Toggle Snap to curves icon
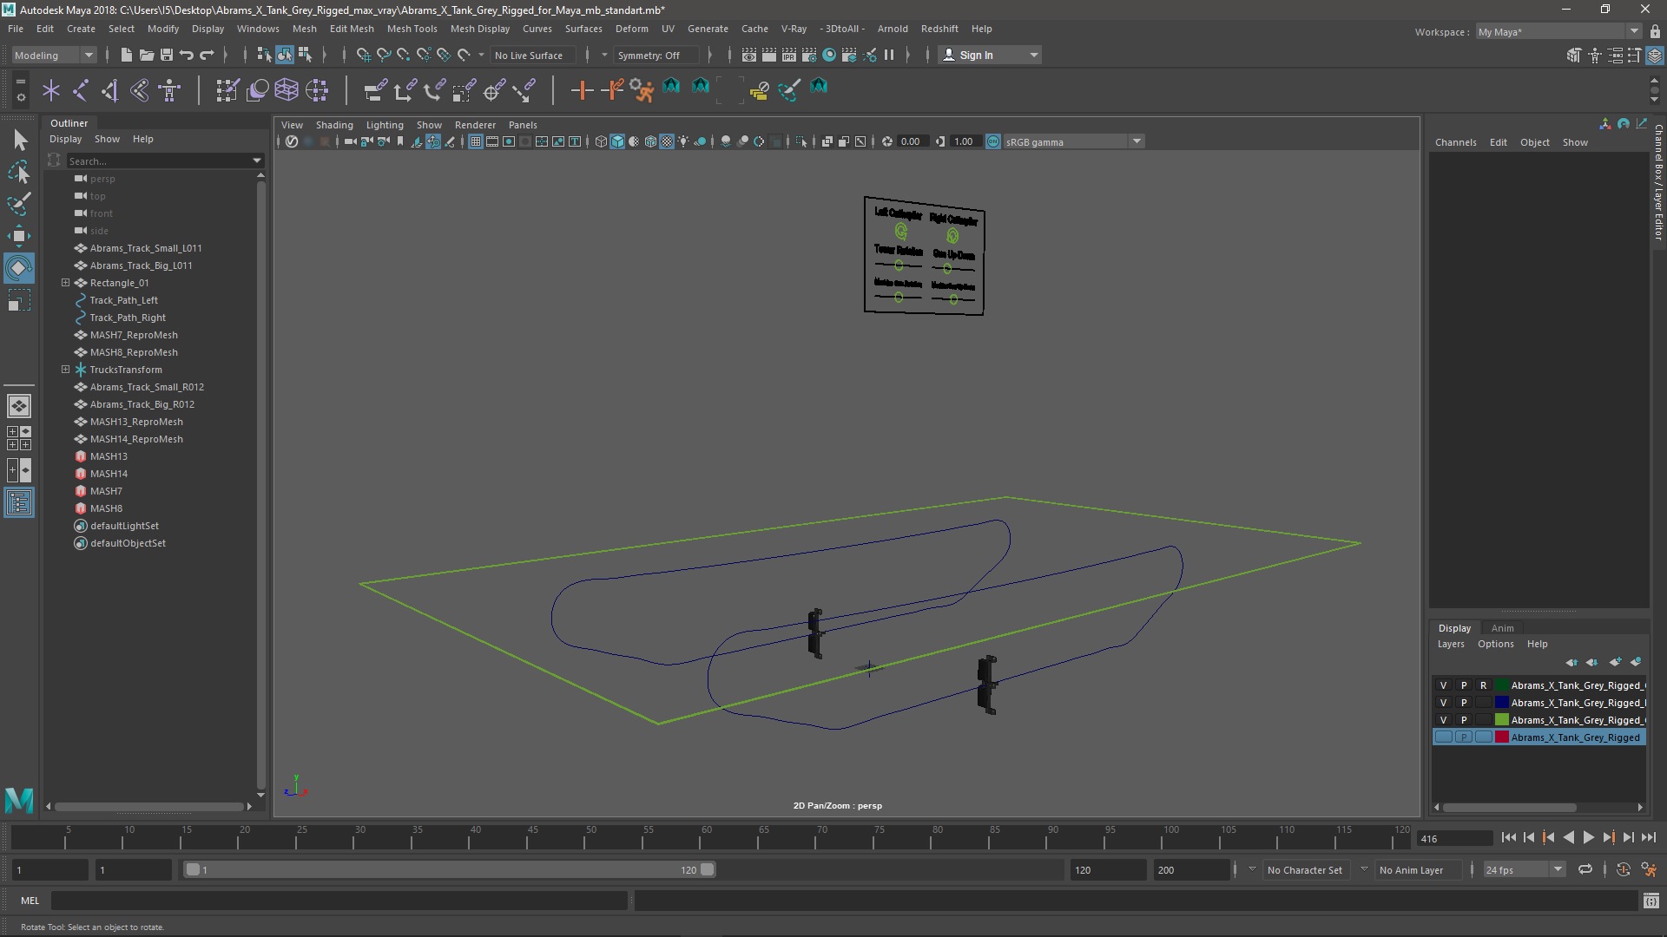1667x937 pixels. pos(383,55)
